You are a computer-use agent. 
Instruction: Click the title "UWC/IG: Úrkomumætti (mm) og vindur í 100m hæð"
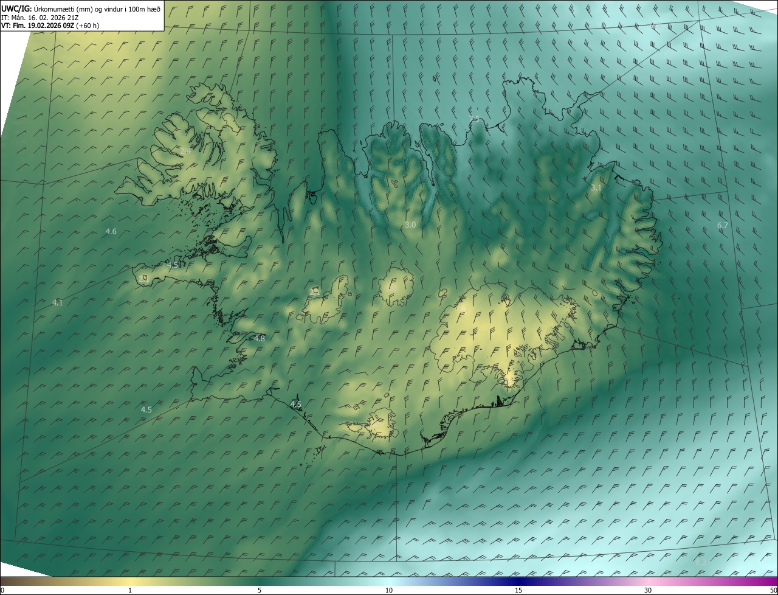point(81,9)
